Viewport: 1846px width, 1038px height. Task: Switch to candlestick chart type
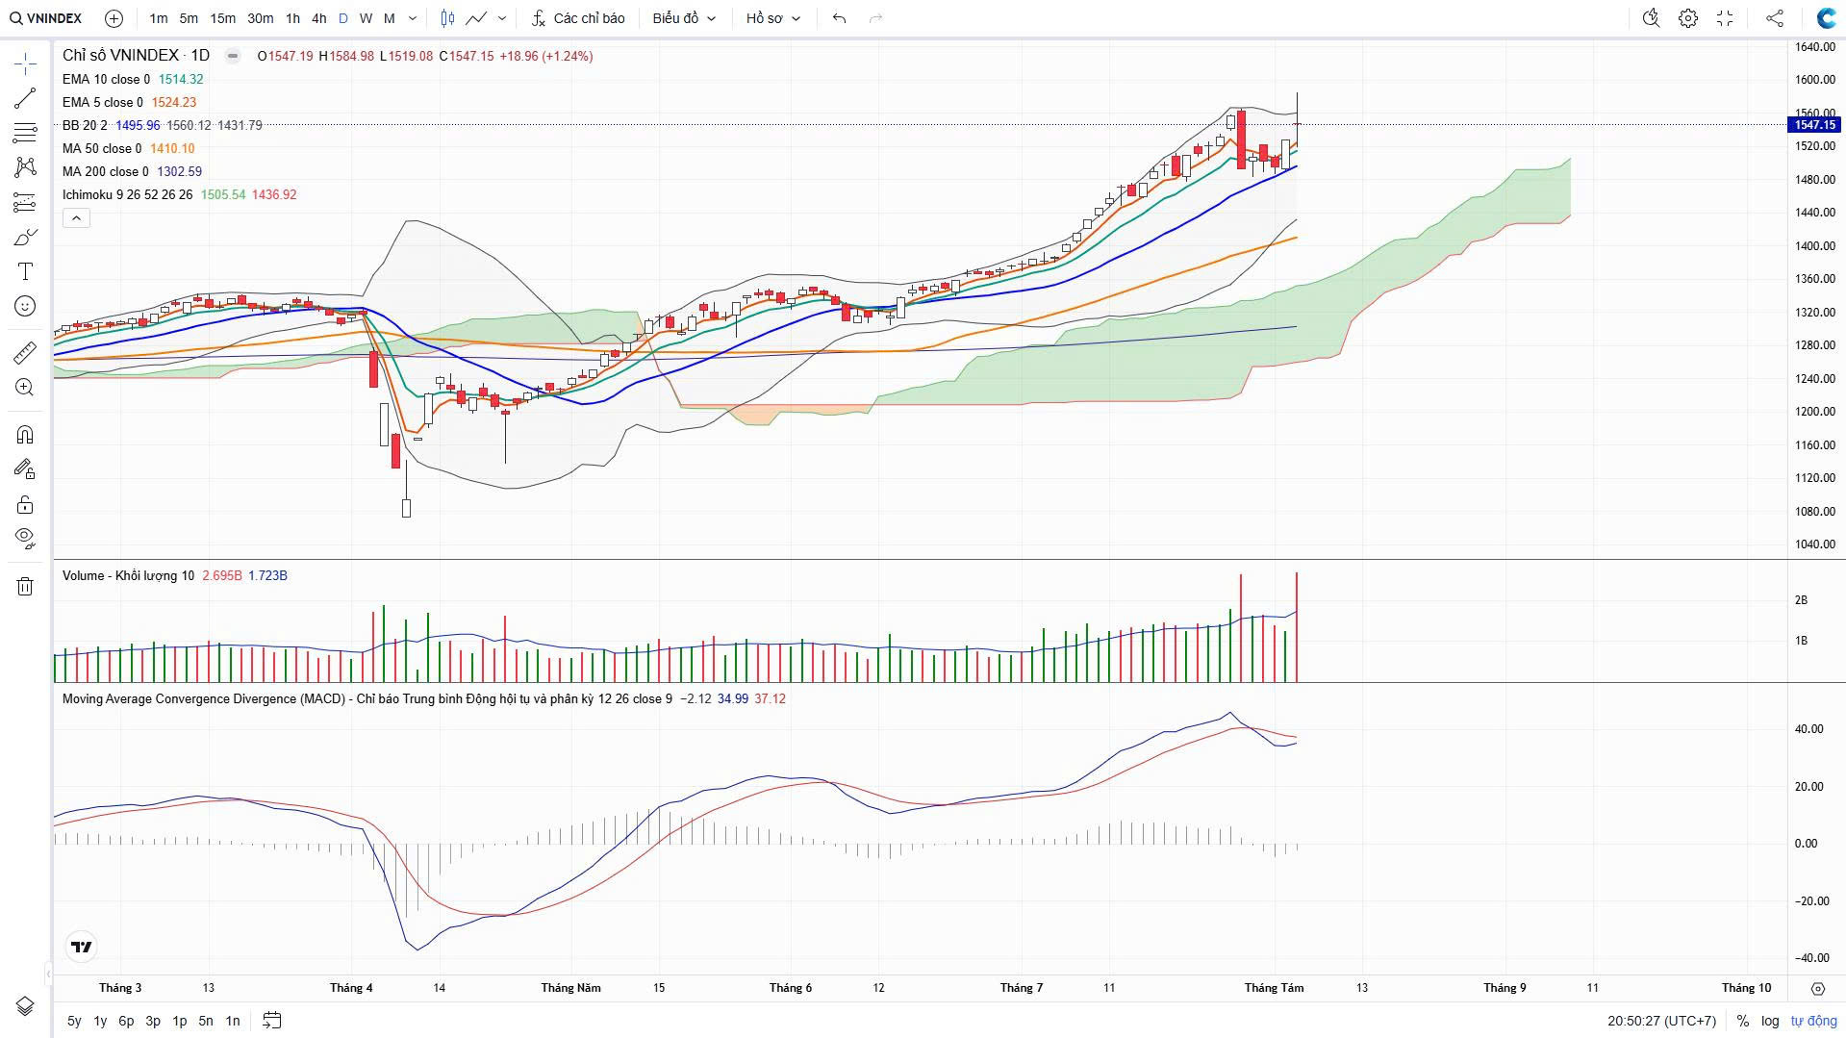click(447, 18)
